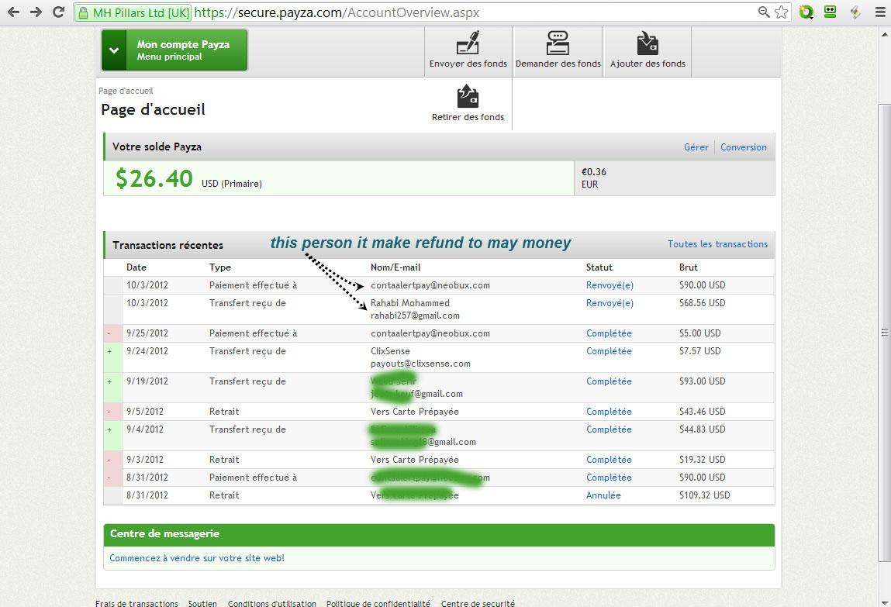Open Complétée status of the $43.46 withdrawal
The width and height of the screenshot is (891, 607).
pyautogui.click(x=609, y=412)
